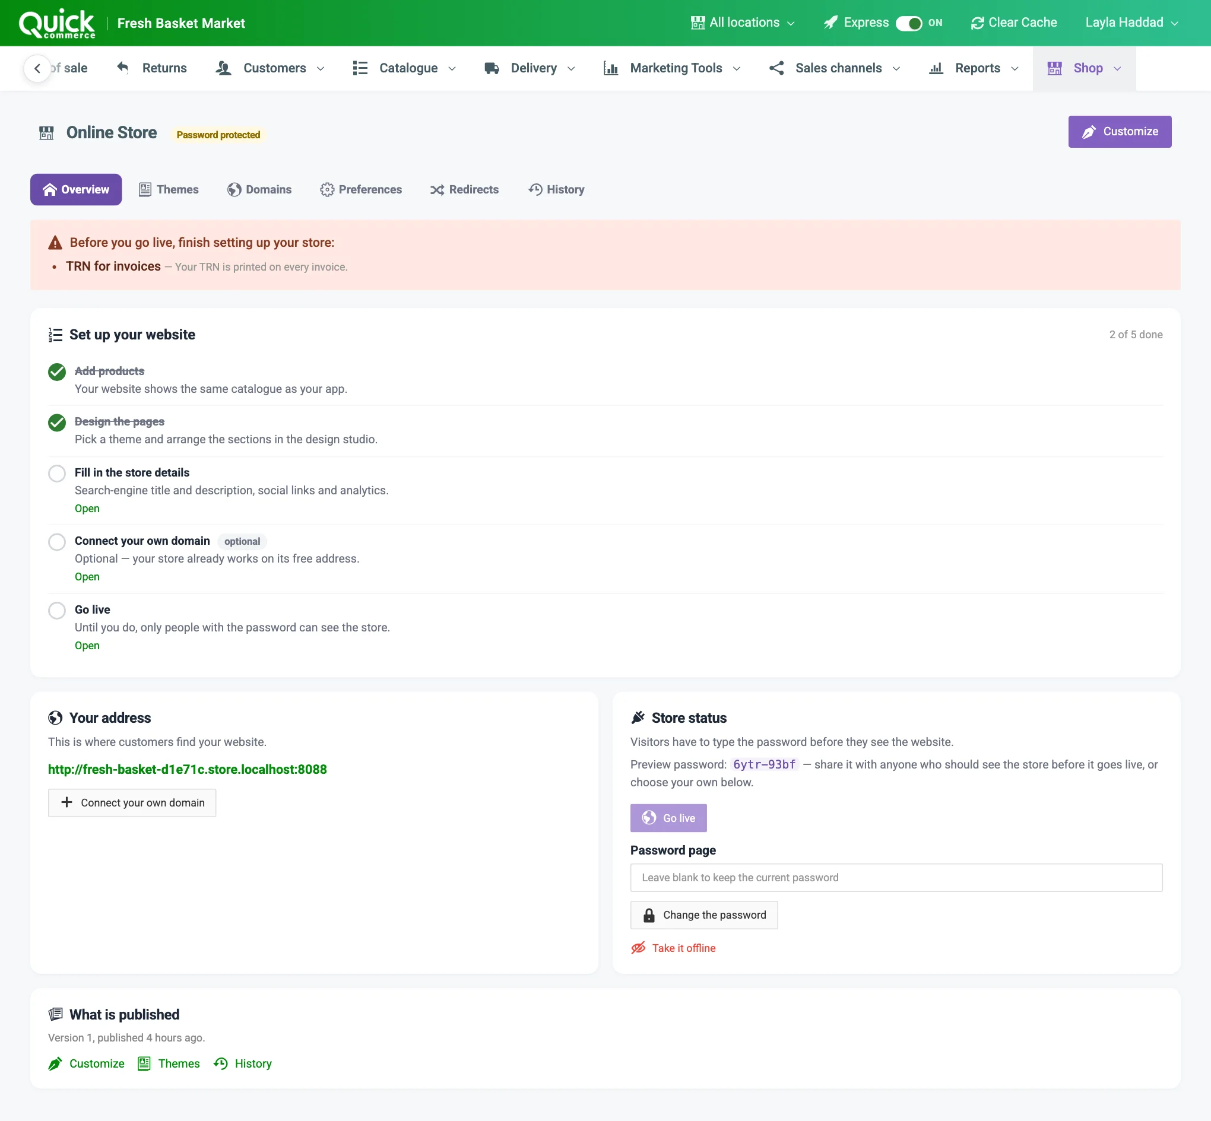The width and height of the screenshot is (1211, 1121).
Task: Open the Sales channels menu
Action: (834, 69)
